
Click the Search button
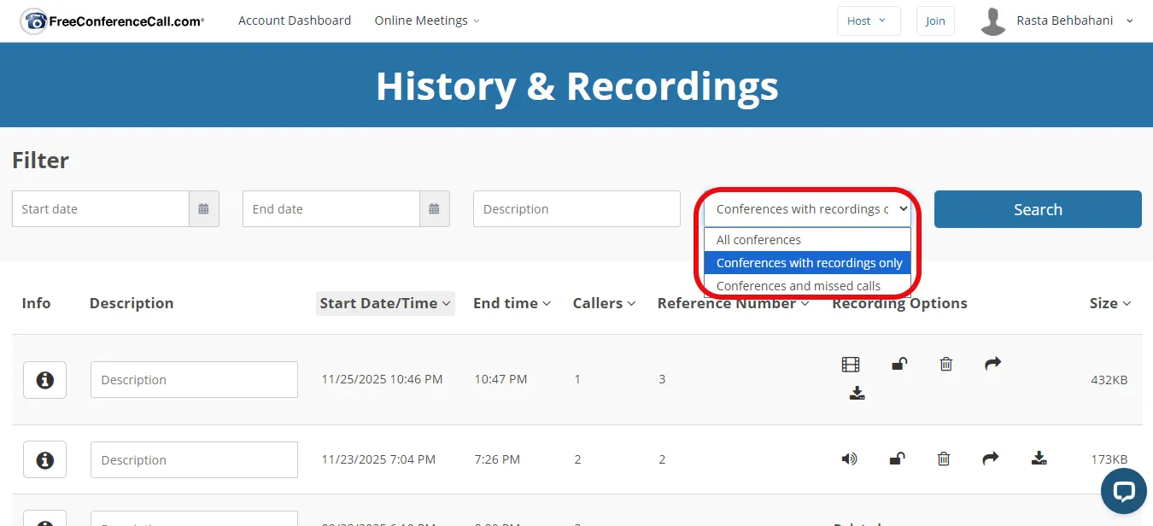(x=1037, y=209)
